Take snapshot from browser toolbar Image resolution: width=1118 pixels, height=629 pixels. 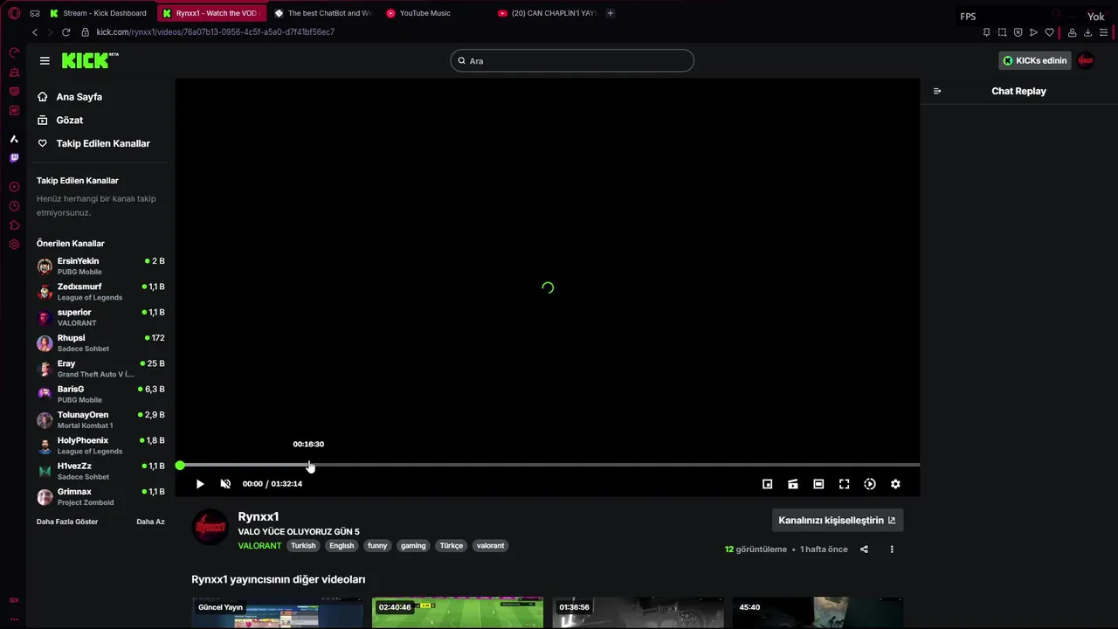pos(1002,32)
